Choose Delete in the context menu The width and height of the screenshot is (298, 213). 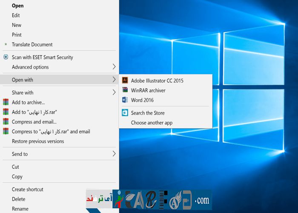19,199
